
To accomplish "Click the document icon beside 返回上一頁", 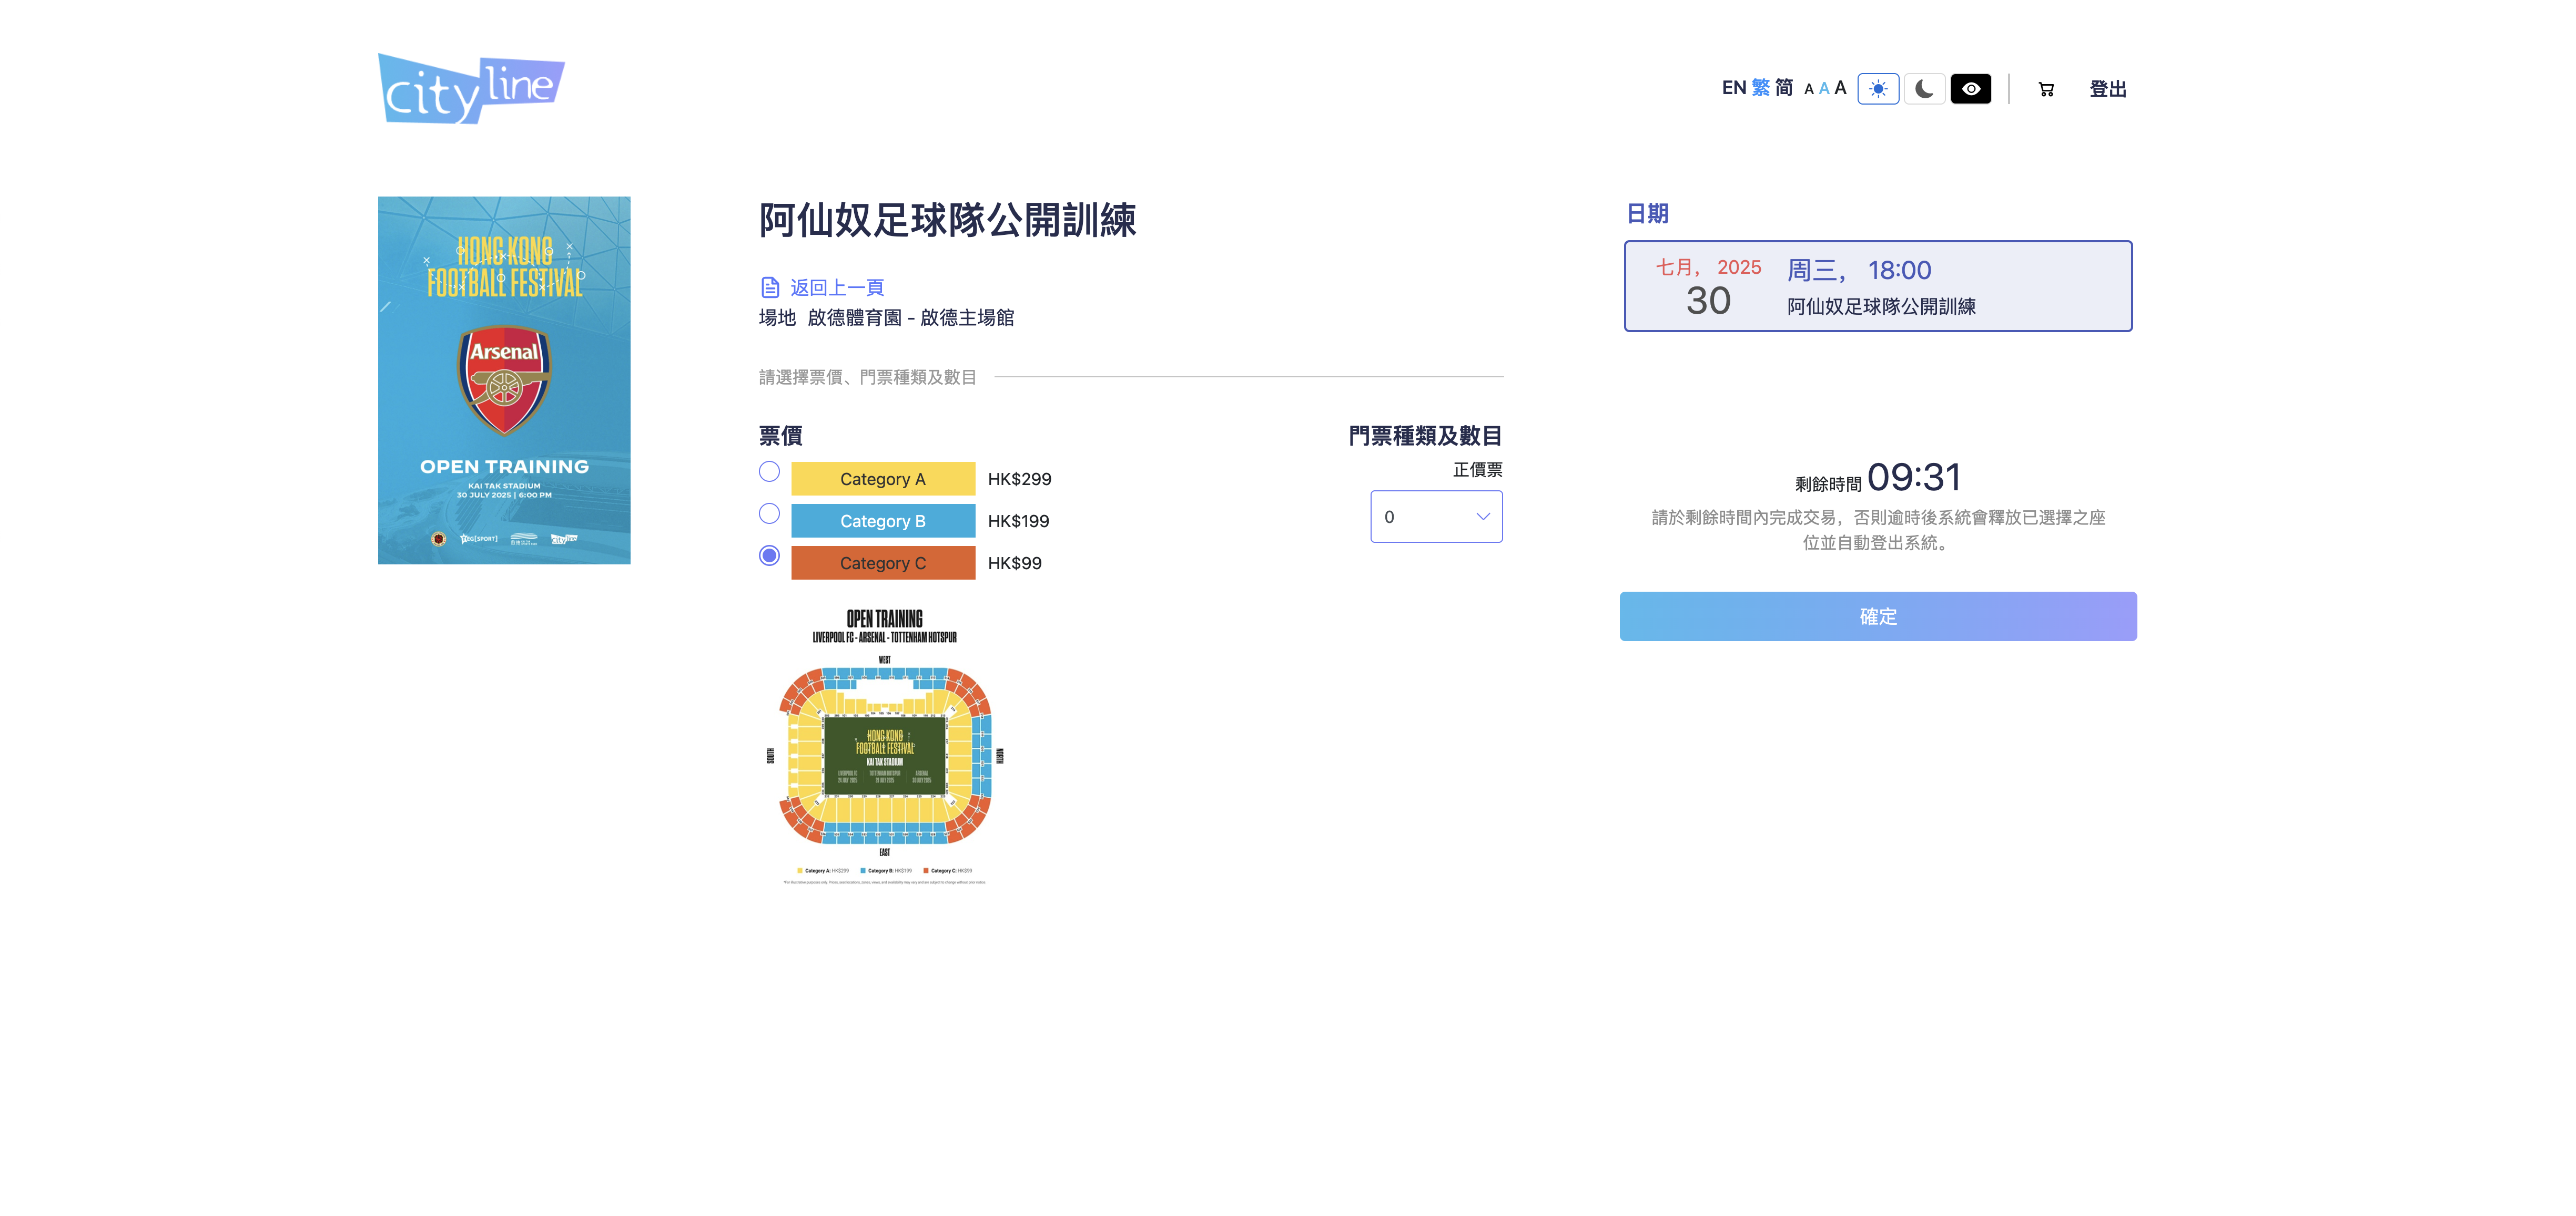I will pos(770,288).
